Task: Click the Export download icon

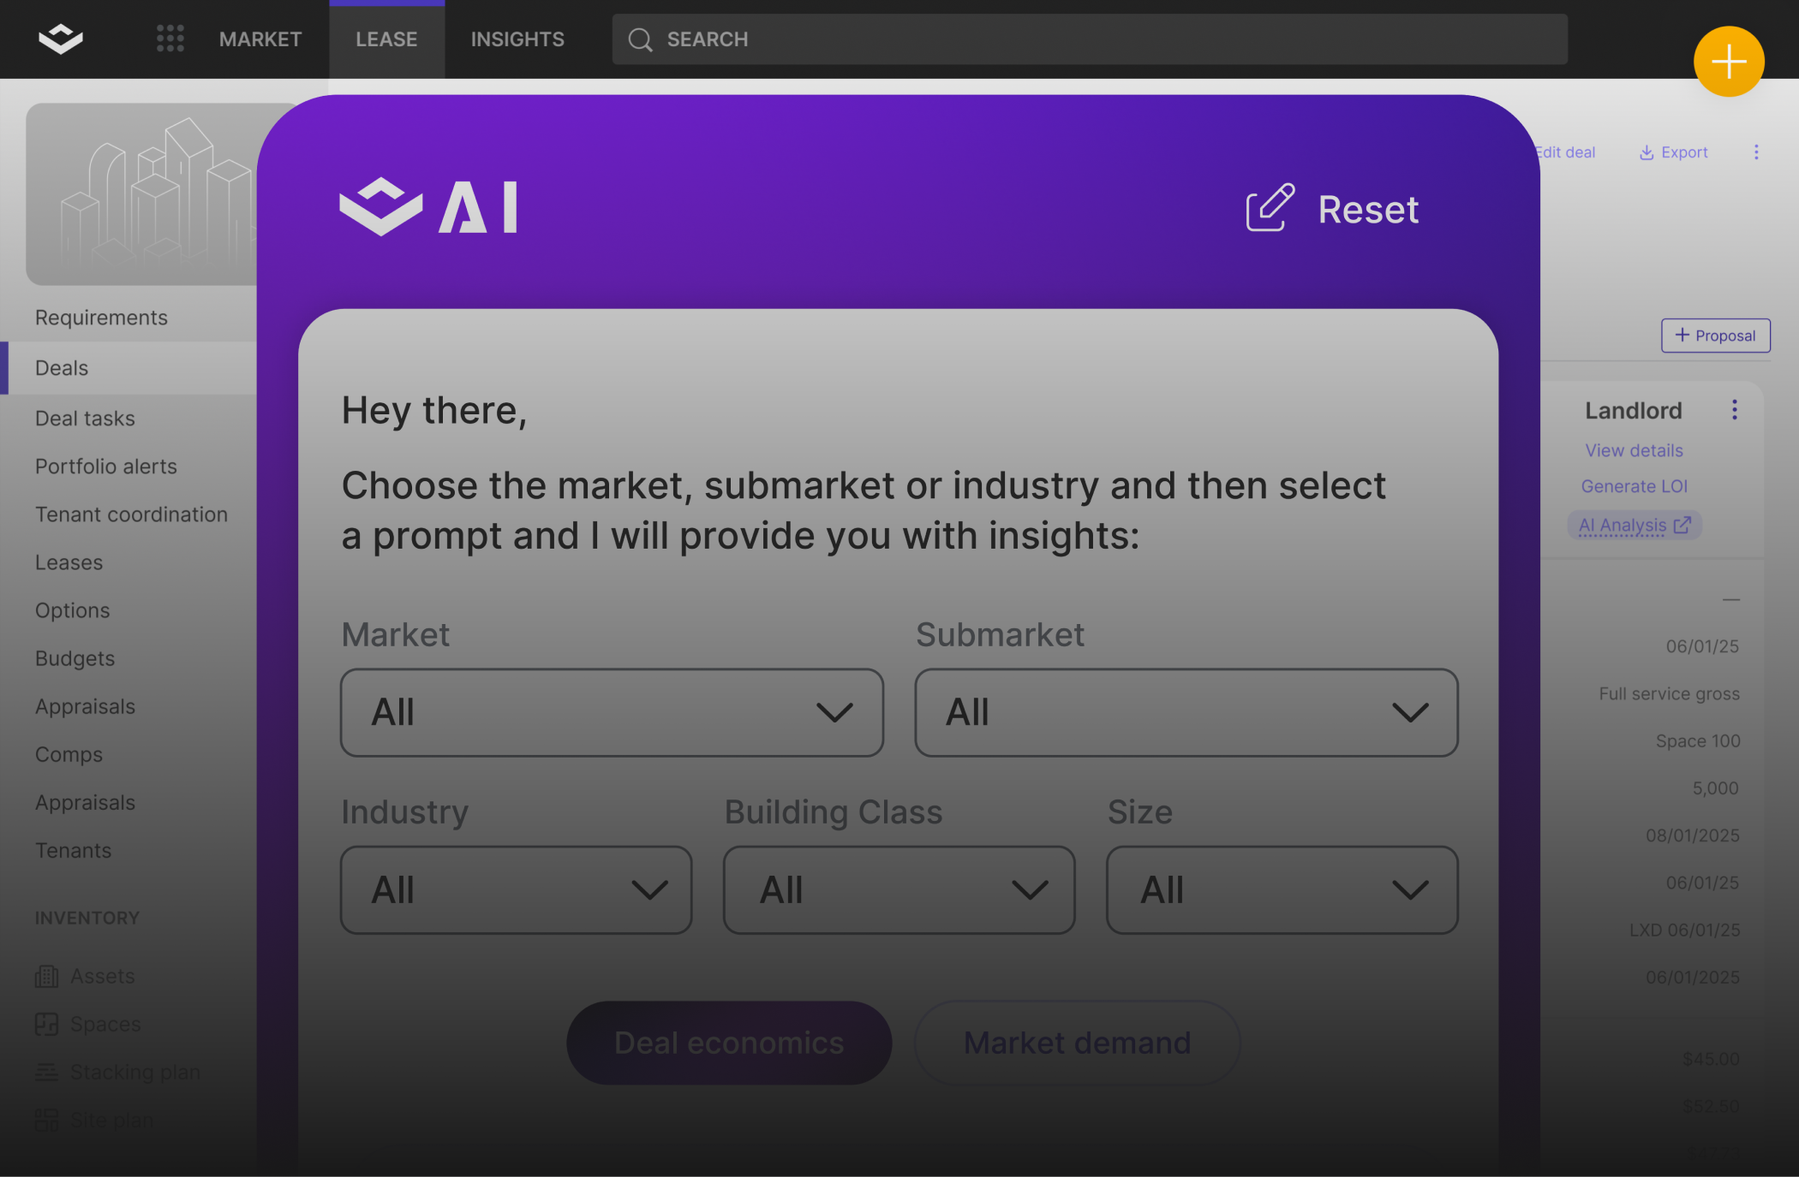Action: (1646, 152)
